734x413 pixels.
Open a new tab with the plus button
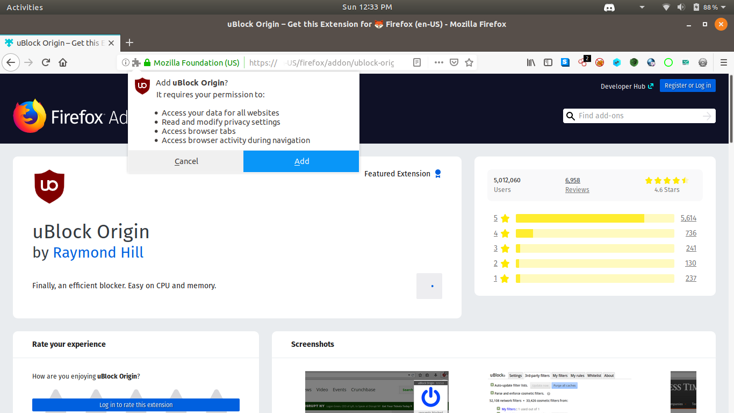point(129,42)
